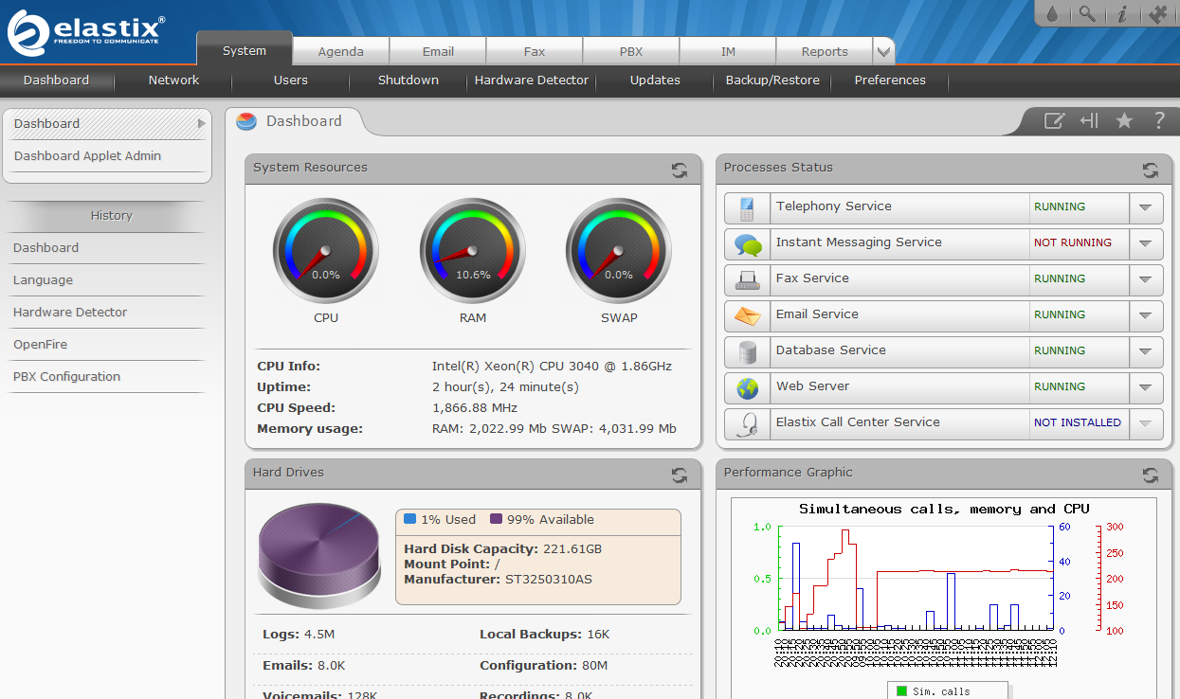Click the blue '1% Used' legend swatch

click(410, 519)
